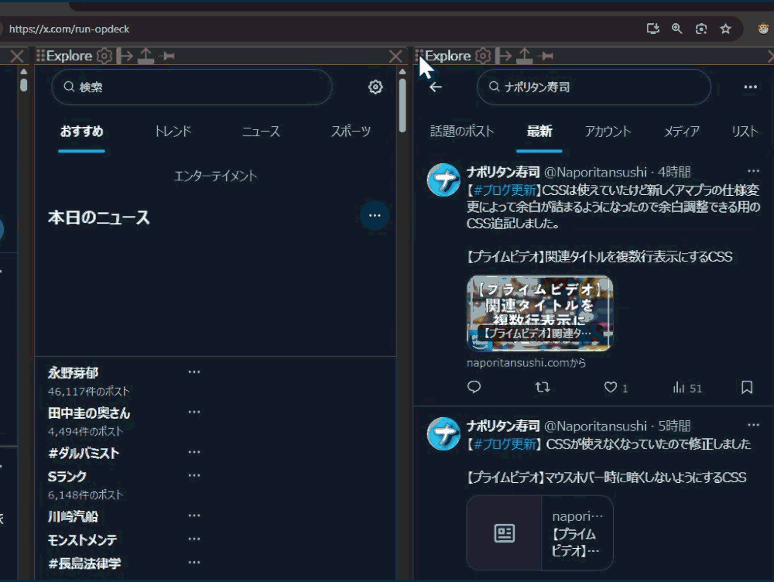Repost the 4時間 post
Image resolution: width=774 pixels, height=582 pixels.
point(543,387)
